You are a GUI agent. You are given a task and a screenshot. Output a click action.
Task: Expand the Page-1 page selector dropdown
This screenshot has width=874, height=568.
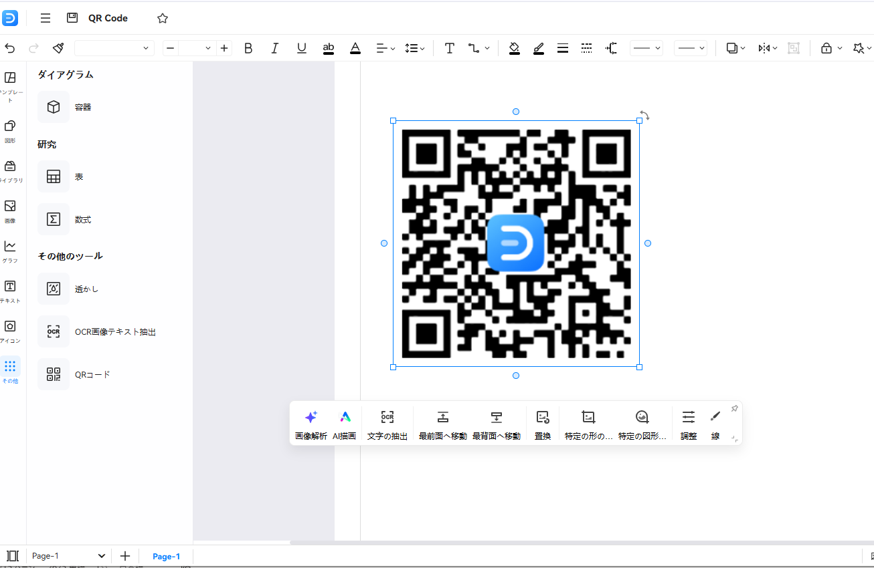pos(102,556)
